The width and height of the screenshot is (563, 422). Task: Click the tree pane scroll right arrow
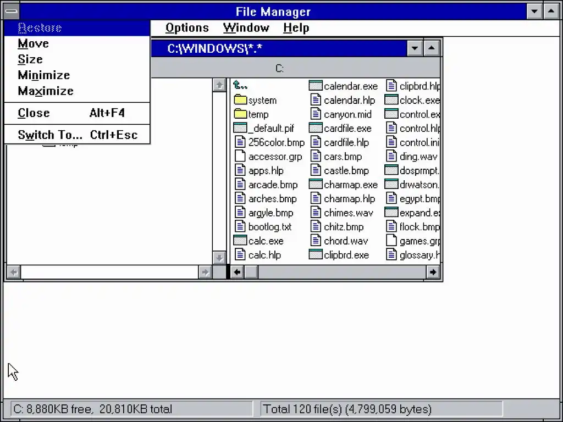point(205,273)
